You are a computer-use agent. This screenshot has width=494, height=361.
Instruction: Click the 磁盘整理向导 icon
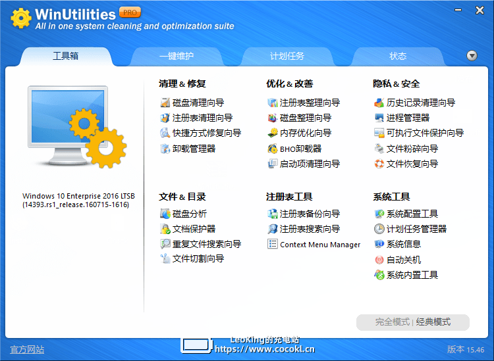pos(273,118)
